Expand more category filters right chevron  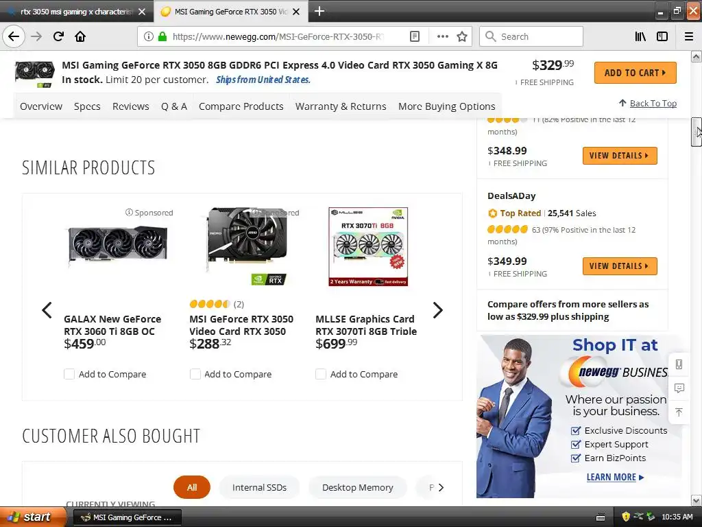click(441, 488)
